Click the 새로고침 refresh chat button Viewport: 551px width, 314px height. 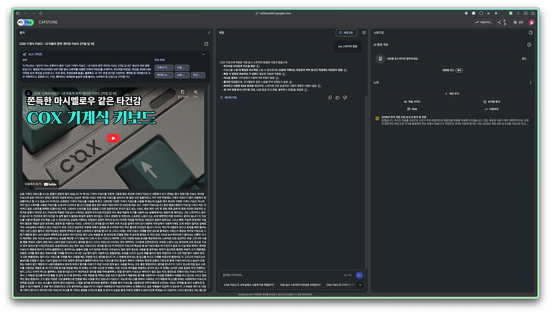point(347,33)
